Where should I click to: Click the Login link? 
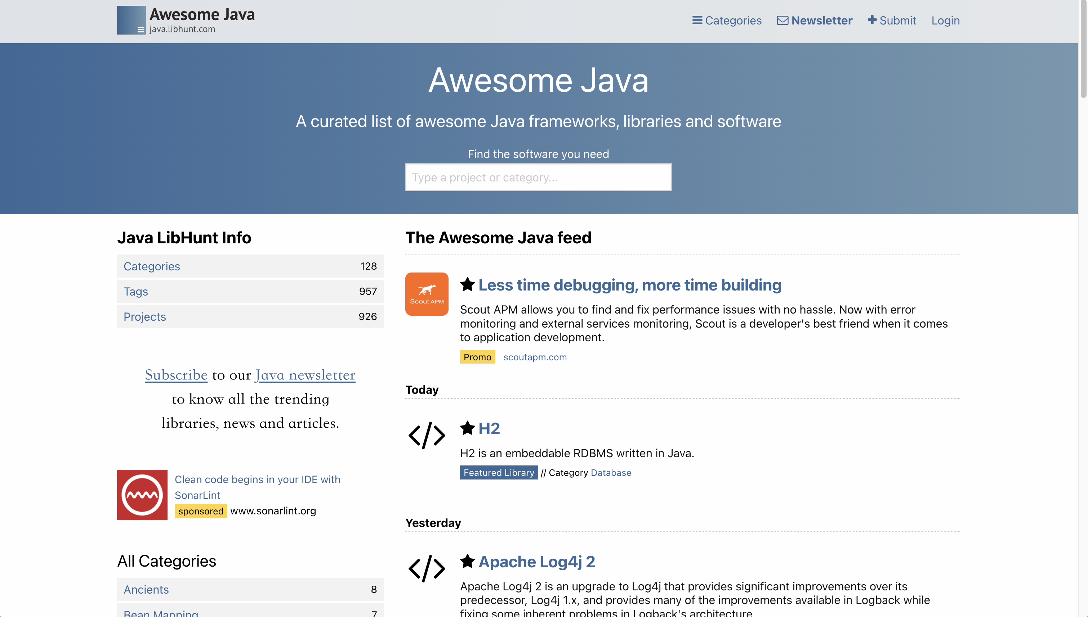pos(945,21)
